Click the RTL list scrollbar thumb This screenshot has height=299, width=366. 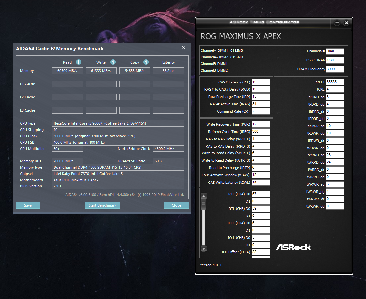tap(204, 205)
